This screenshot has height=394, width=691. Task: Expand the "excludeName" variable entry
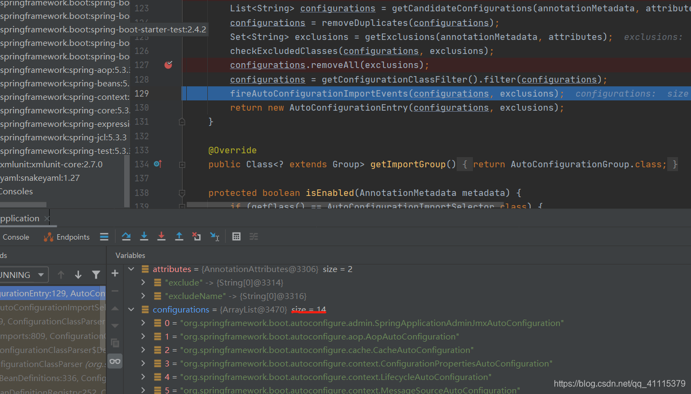point(143,296)
